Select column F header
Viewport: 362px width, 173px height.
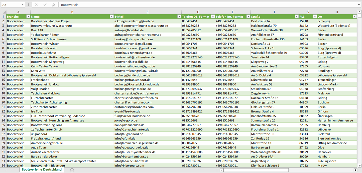pyautogui.click(x=275, y=12)
